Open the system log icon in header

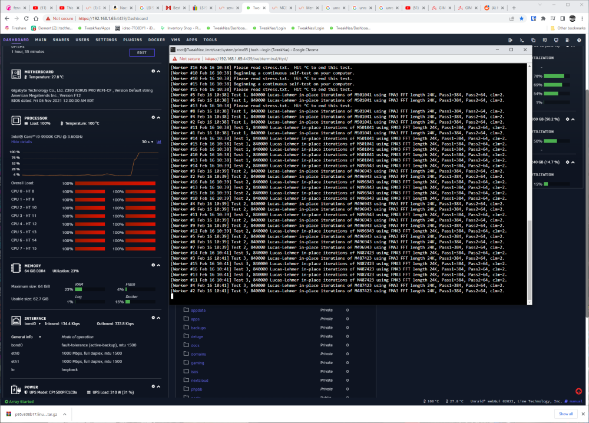567,40
